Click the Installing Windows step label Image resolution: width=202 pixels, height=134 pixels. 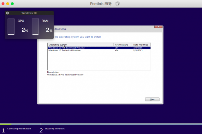[x=55, y=128]
